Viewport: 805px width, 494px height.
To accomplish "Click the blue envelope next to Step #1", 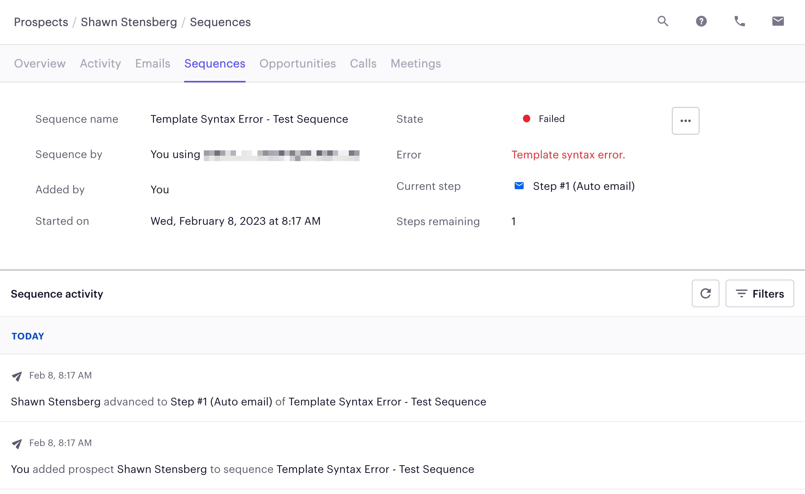I will 519,186.
